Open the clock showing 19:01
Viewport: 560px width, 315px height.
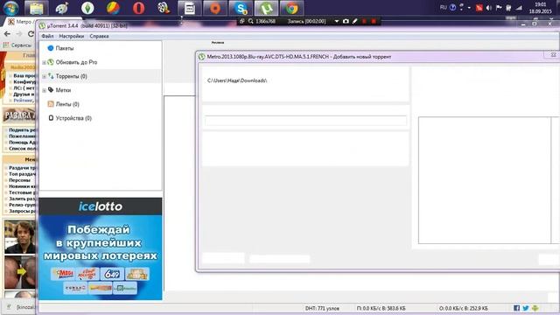pyautogui.click(x=541, y=8)
